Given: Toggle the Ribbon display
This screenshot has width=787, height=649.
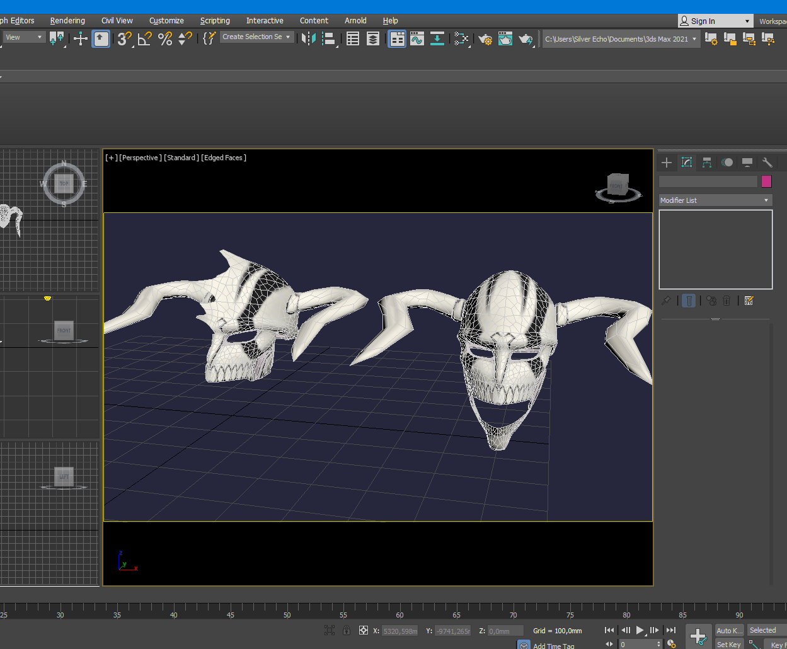Looking at the screenshot, I should [x=397, y=38].
